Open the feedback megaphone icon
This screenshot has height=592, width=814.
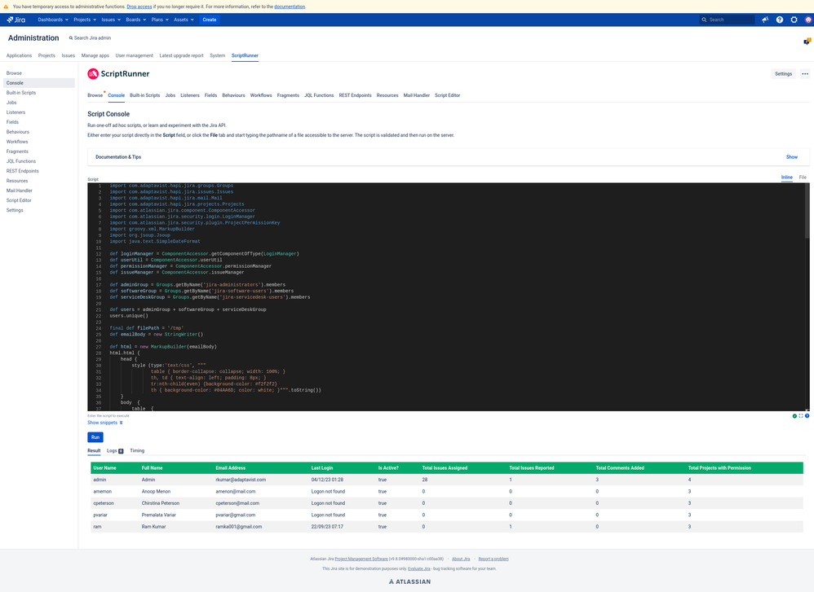765,20
